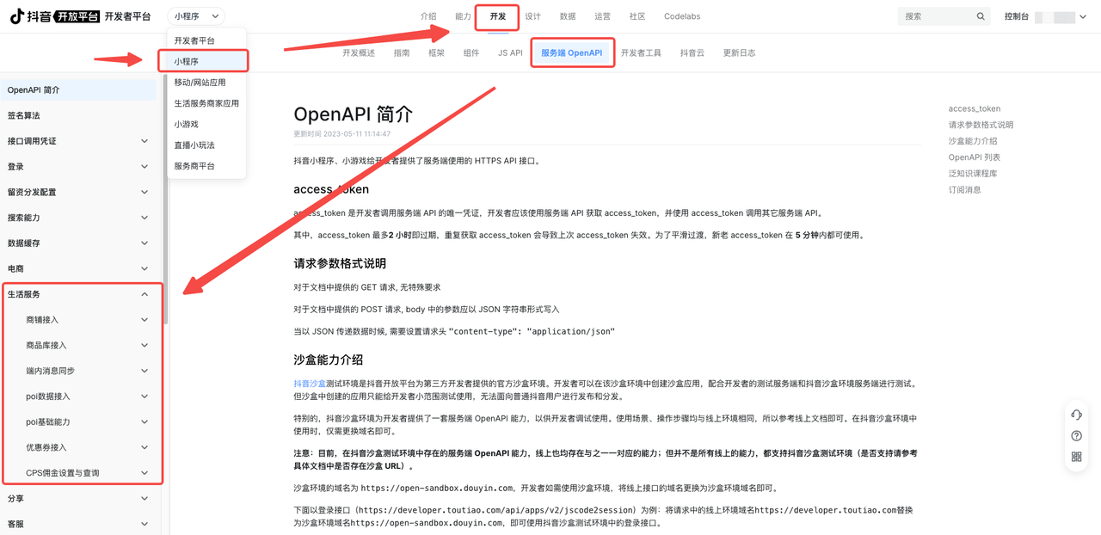Screen dimensions: 1101x535
Task: Jump to 沙盒能力介绍 in page outline
Action: tap(972, 141)
